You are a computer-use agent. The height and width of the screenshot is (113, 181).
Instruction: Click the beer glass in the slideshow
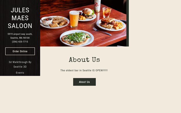(x=74, y=19)
